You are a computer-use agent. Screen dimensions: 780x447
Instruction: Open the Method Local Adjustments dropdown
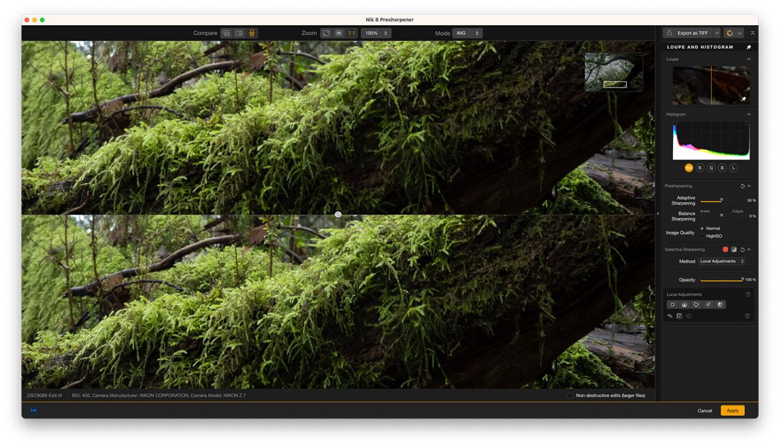(x=722, y=261)
